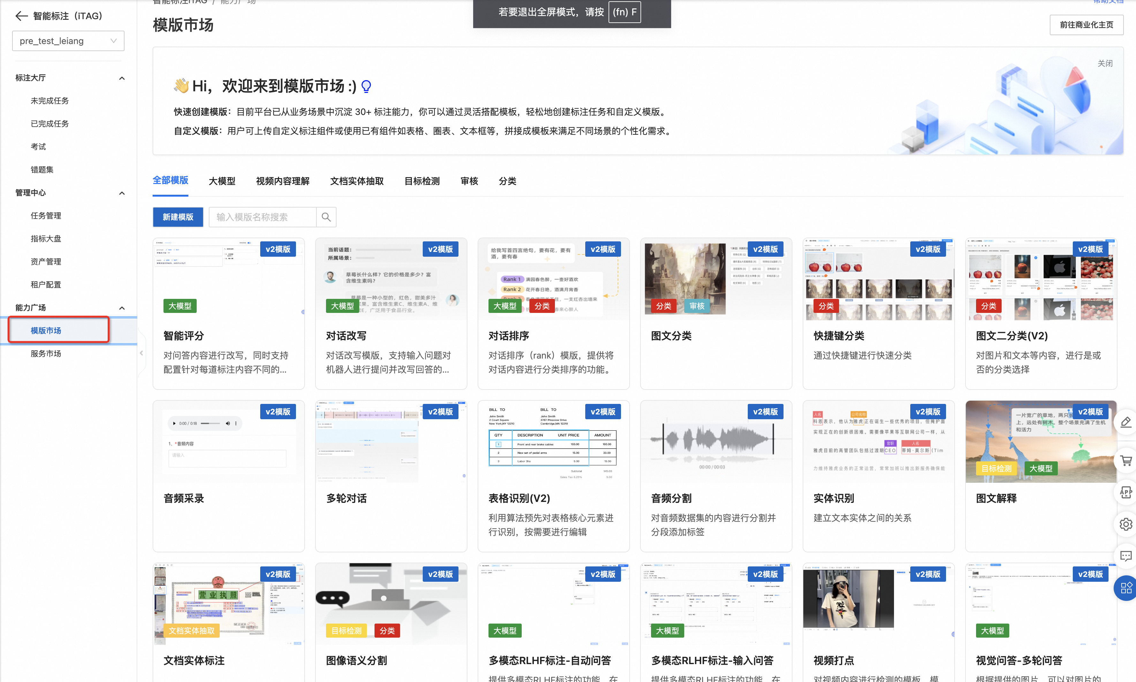
Task: Open the 视觉问答-多轮问答 card
Action: pyautogui.click(x=1041, y=623)
